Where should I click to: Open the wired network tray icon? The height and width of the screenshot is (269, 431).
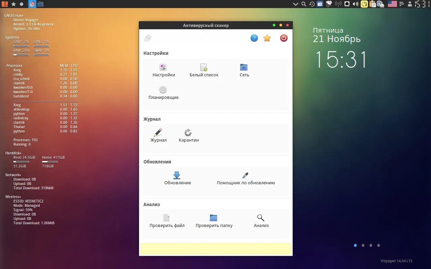coord(347,4)
